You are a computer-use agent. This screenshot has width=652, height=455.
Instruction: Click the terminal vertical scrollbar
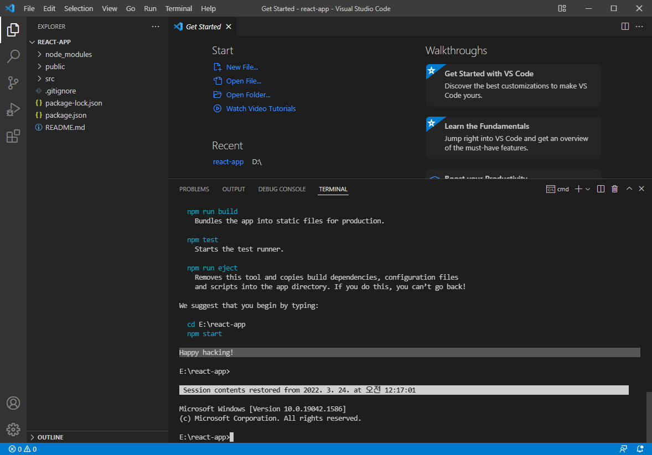coord(649,417)
